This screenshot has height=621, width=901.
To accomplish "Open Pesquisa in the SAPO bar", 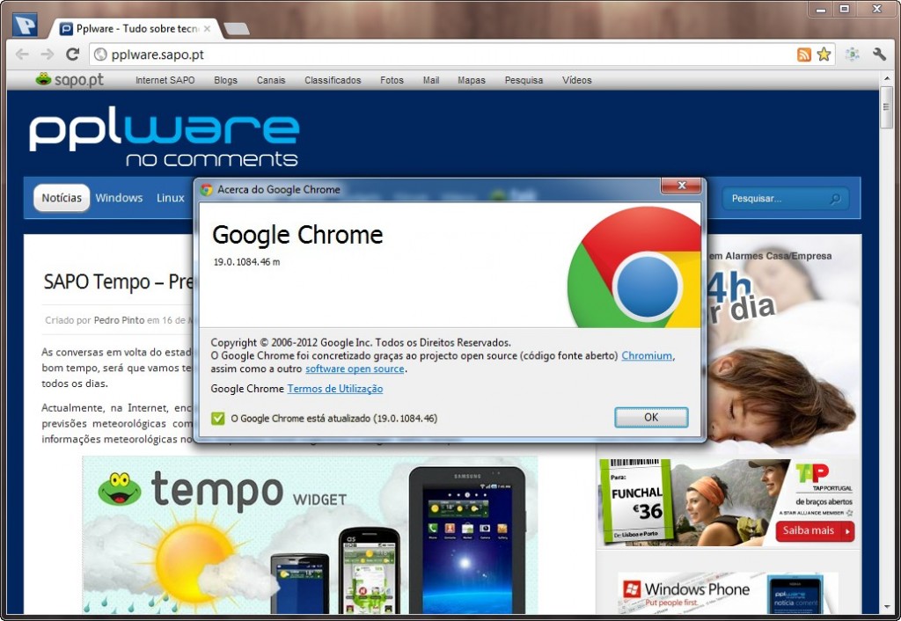I will coord(524,80).
